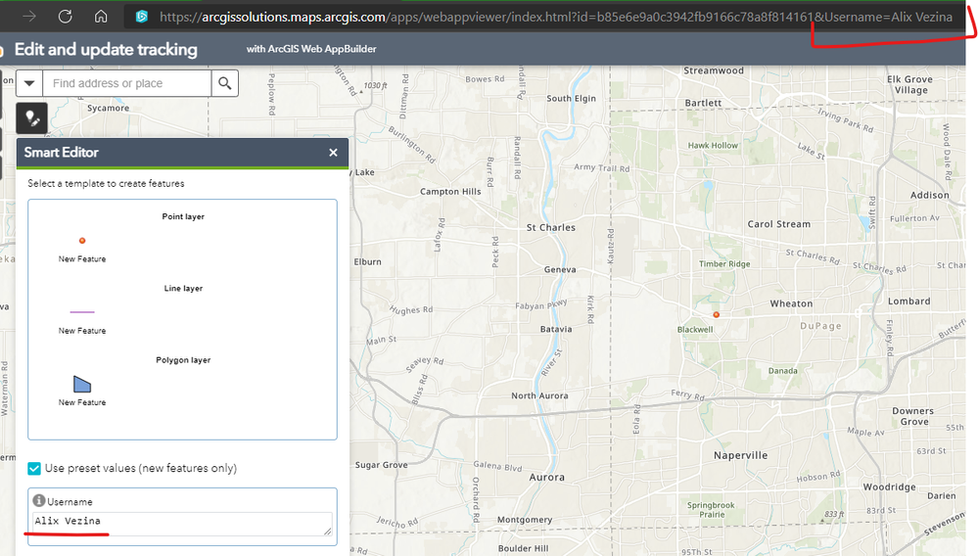Click the Aurora map label
Image resolution: width=978 pixels, height=556 pixels.
[x=547, y=478]
